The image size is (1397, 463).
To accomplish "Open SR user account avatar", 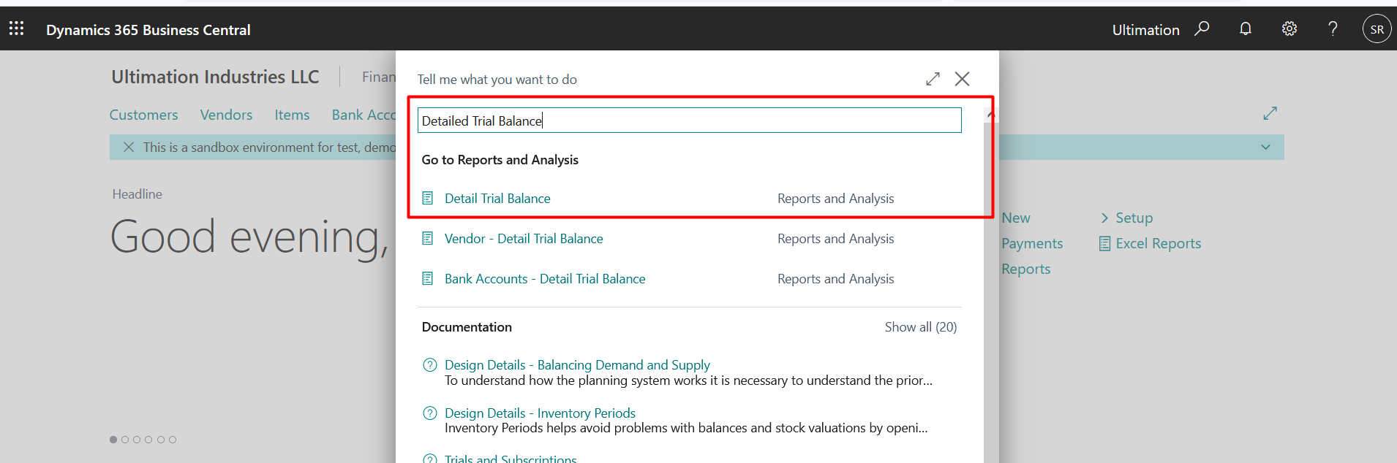I will 1377,29.
